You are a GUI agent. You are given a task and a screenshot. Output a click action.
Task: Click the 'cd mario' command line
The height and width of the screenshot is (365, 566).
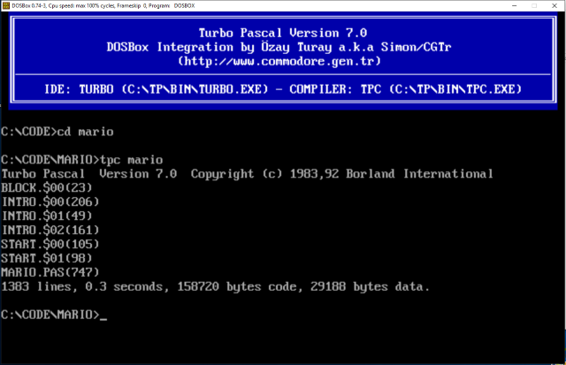point(57,132)
